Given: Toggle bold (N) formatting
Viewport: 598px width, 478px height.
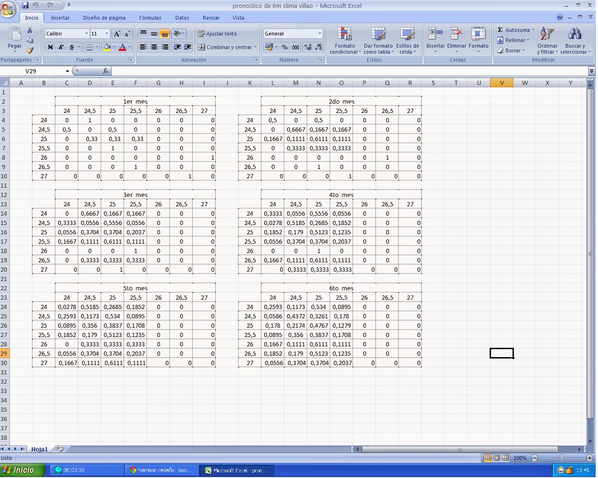Looking at the screenshot, I should (x=50, y=47).
